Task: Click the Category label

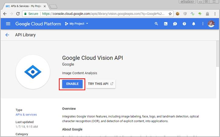Action: coord(22,134)
